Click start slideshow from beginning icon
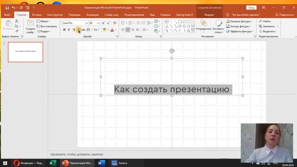The height and width of the screenshot is (167, 297). point(28,8)
